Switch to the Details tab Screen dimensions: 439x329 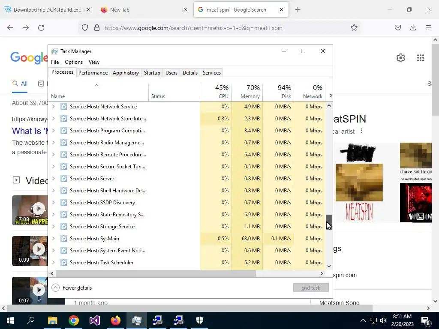pos(190,73)
